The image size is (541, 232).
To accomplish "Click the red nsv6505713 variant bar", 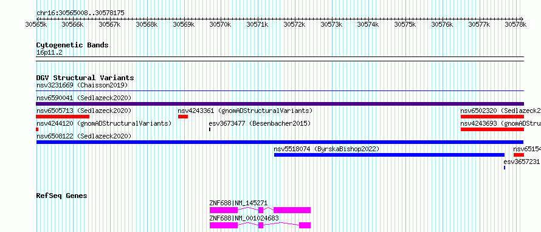I will [63, 117].
